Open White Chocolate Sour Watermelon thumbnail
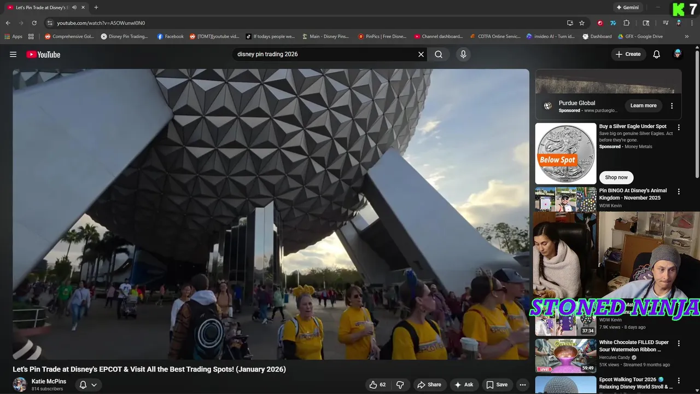 pos(565,356)
